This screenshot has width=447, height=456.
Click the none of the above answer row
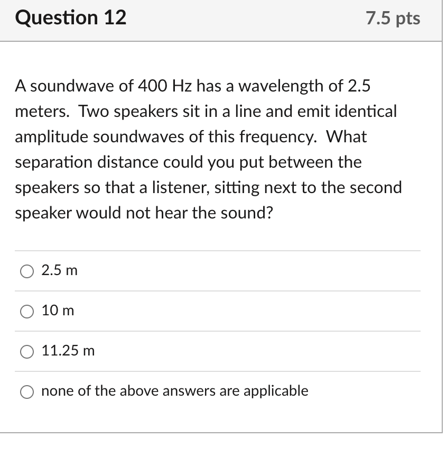[x=211, y=391]
